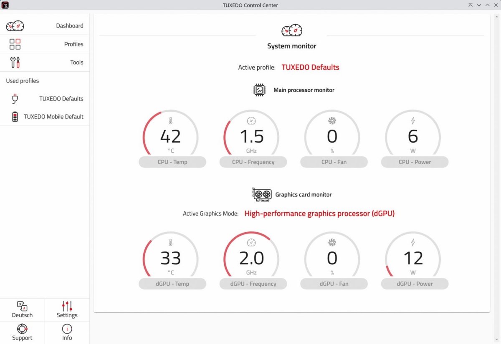The width and height of the screenshot is (501, 344).
Task: Click the keep-above arrow in title bar
Action: (471, 5)
